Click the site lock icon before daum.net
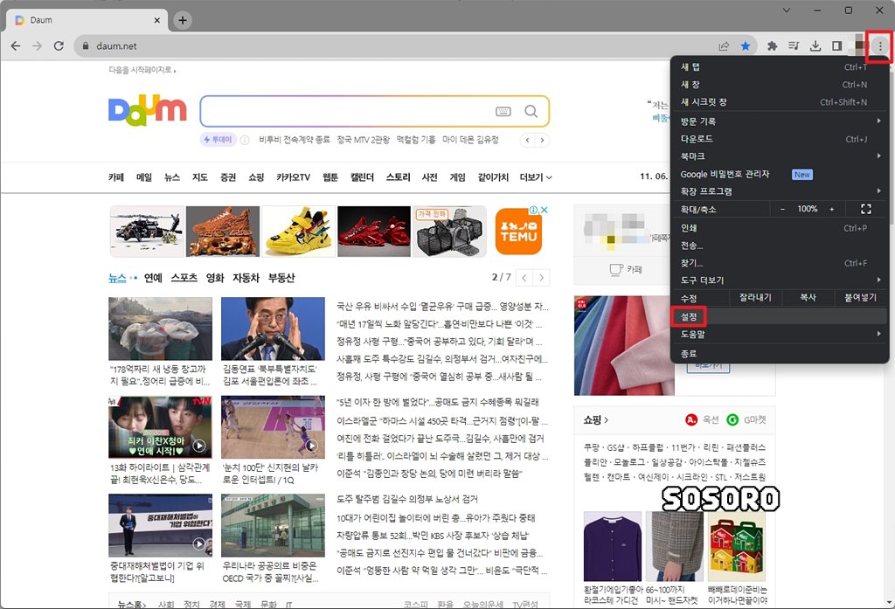This screenshot has height=609, width=895. click(x=86, y=46)
